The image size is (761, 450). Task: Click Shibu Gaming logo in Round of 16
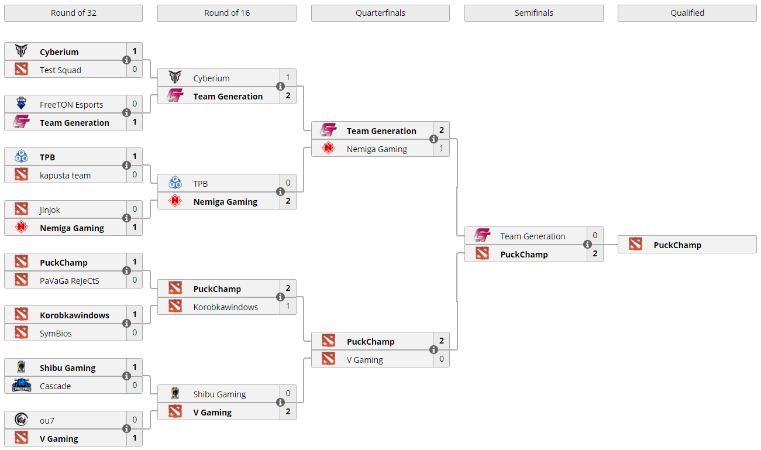175,394
